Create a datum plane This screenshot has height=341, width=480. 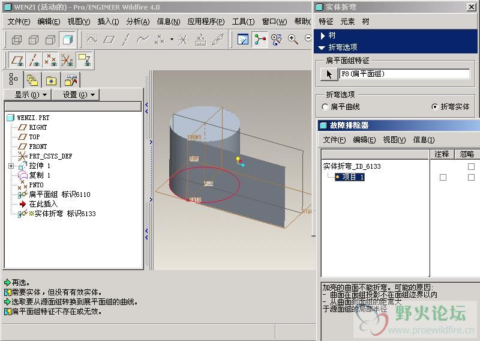109,40
